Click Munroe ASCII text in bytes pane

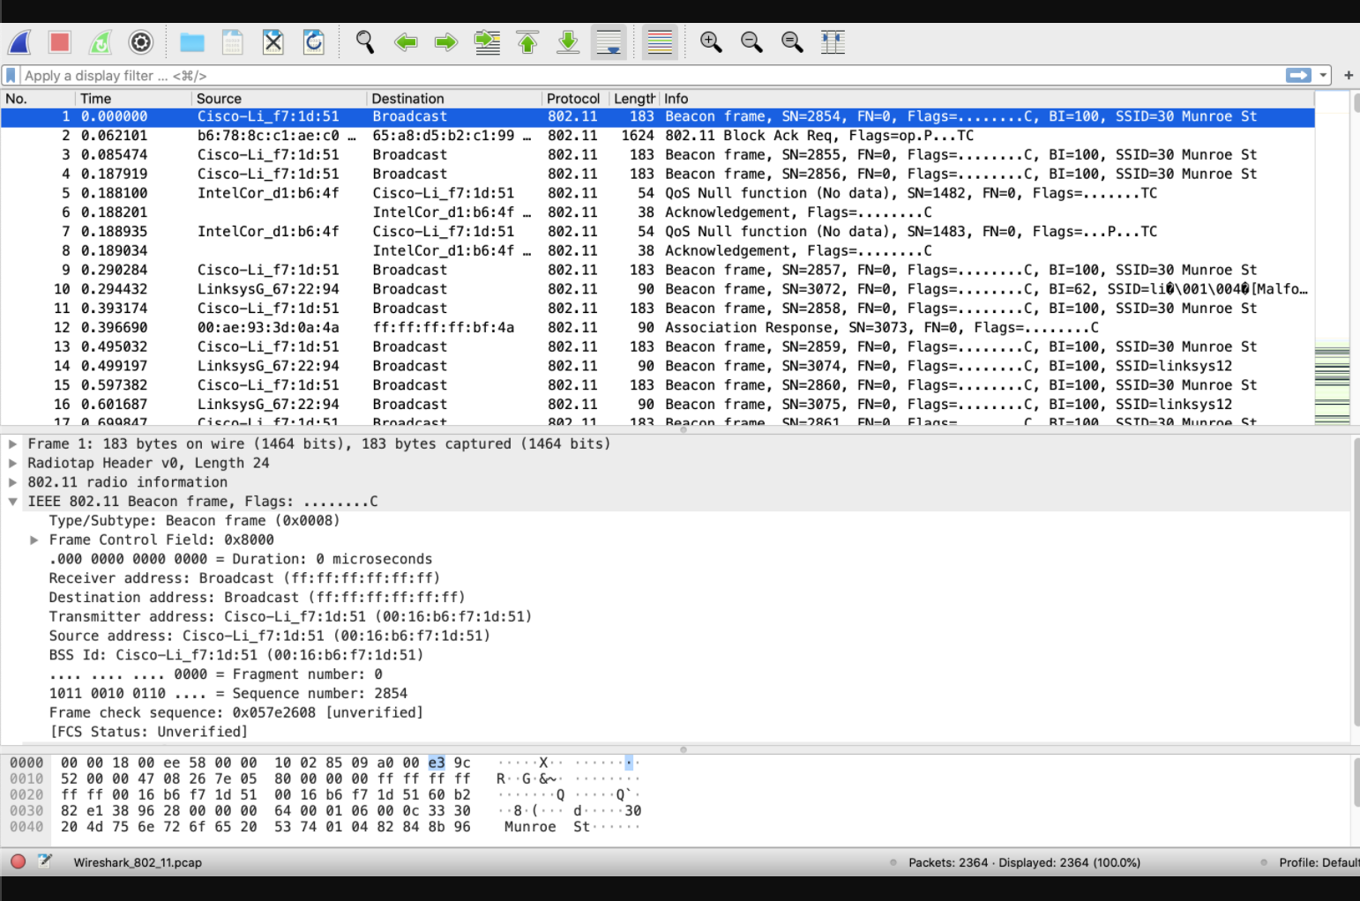[x=530, y=827]
